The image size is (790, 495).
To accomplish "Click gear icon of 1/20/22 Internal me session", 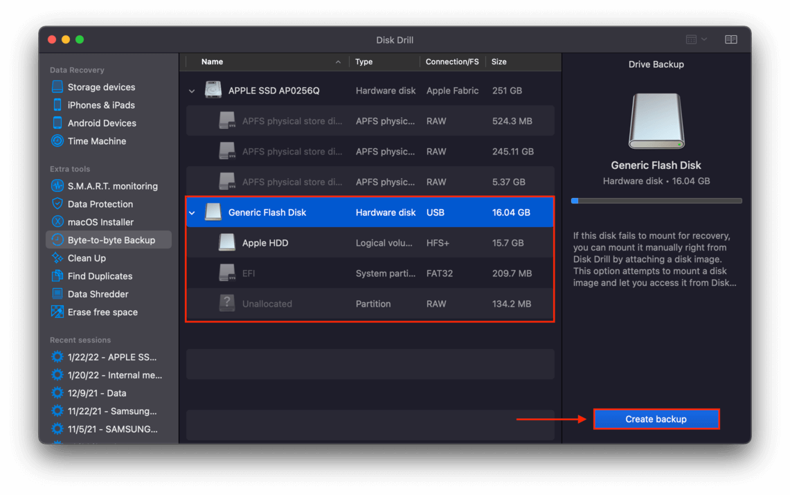I will tap(57, 375).
